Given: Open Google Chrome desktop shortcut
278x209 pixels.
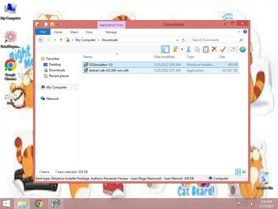Looking at the screenshot, I should pyautogui.click(x=11, y=70).
